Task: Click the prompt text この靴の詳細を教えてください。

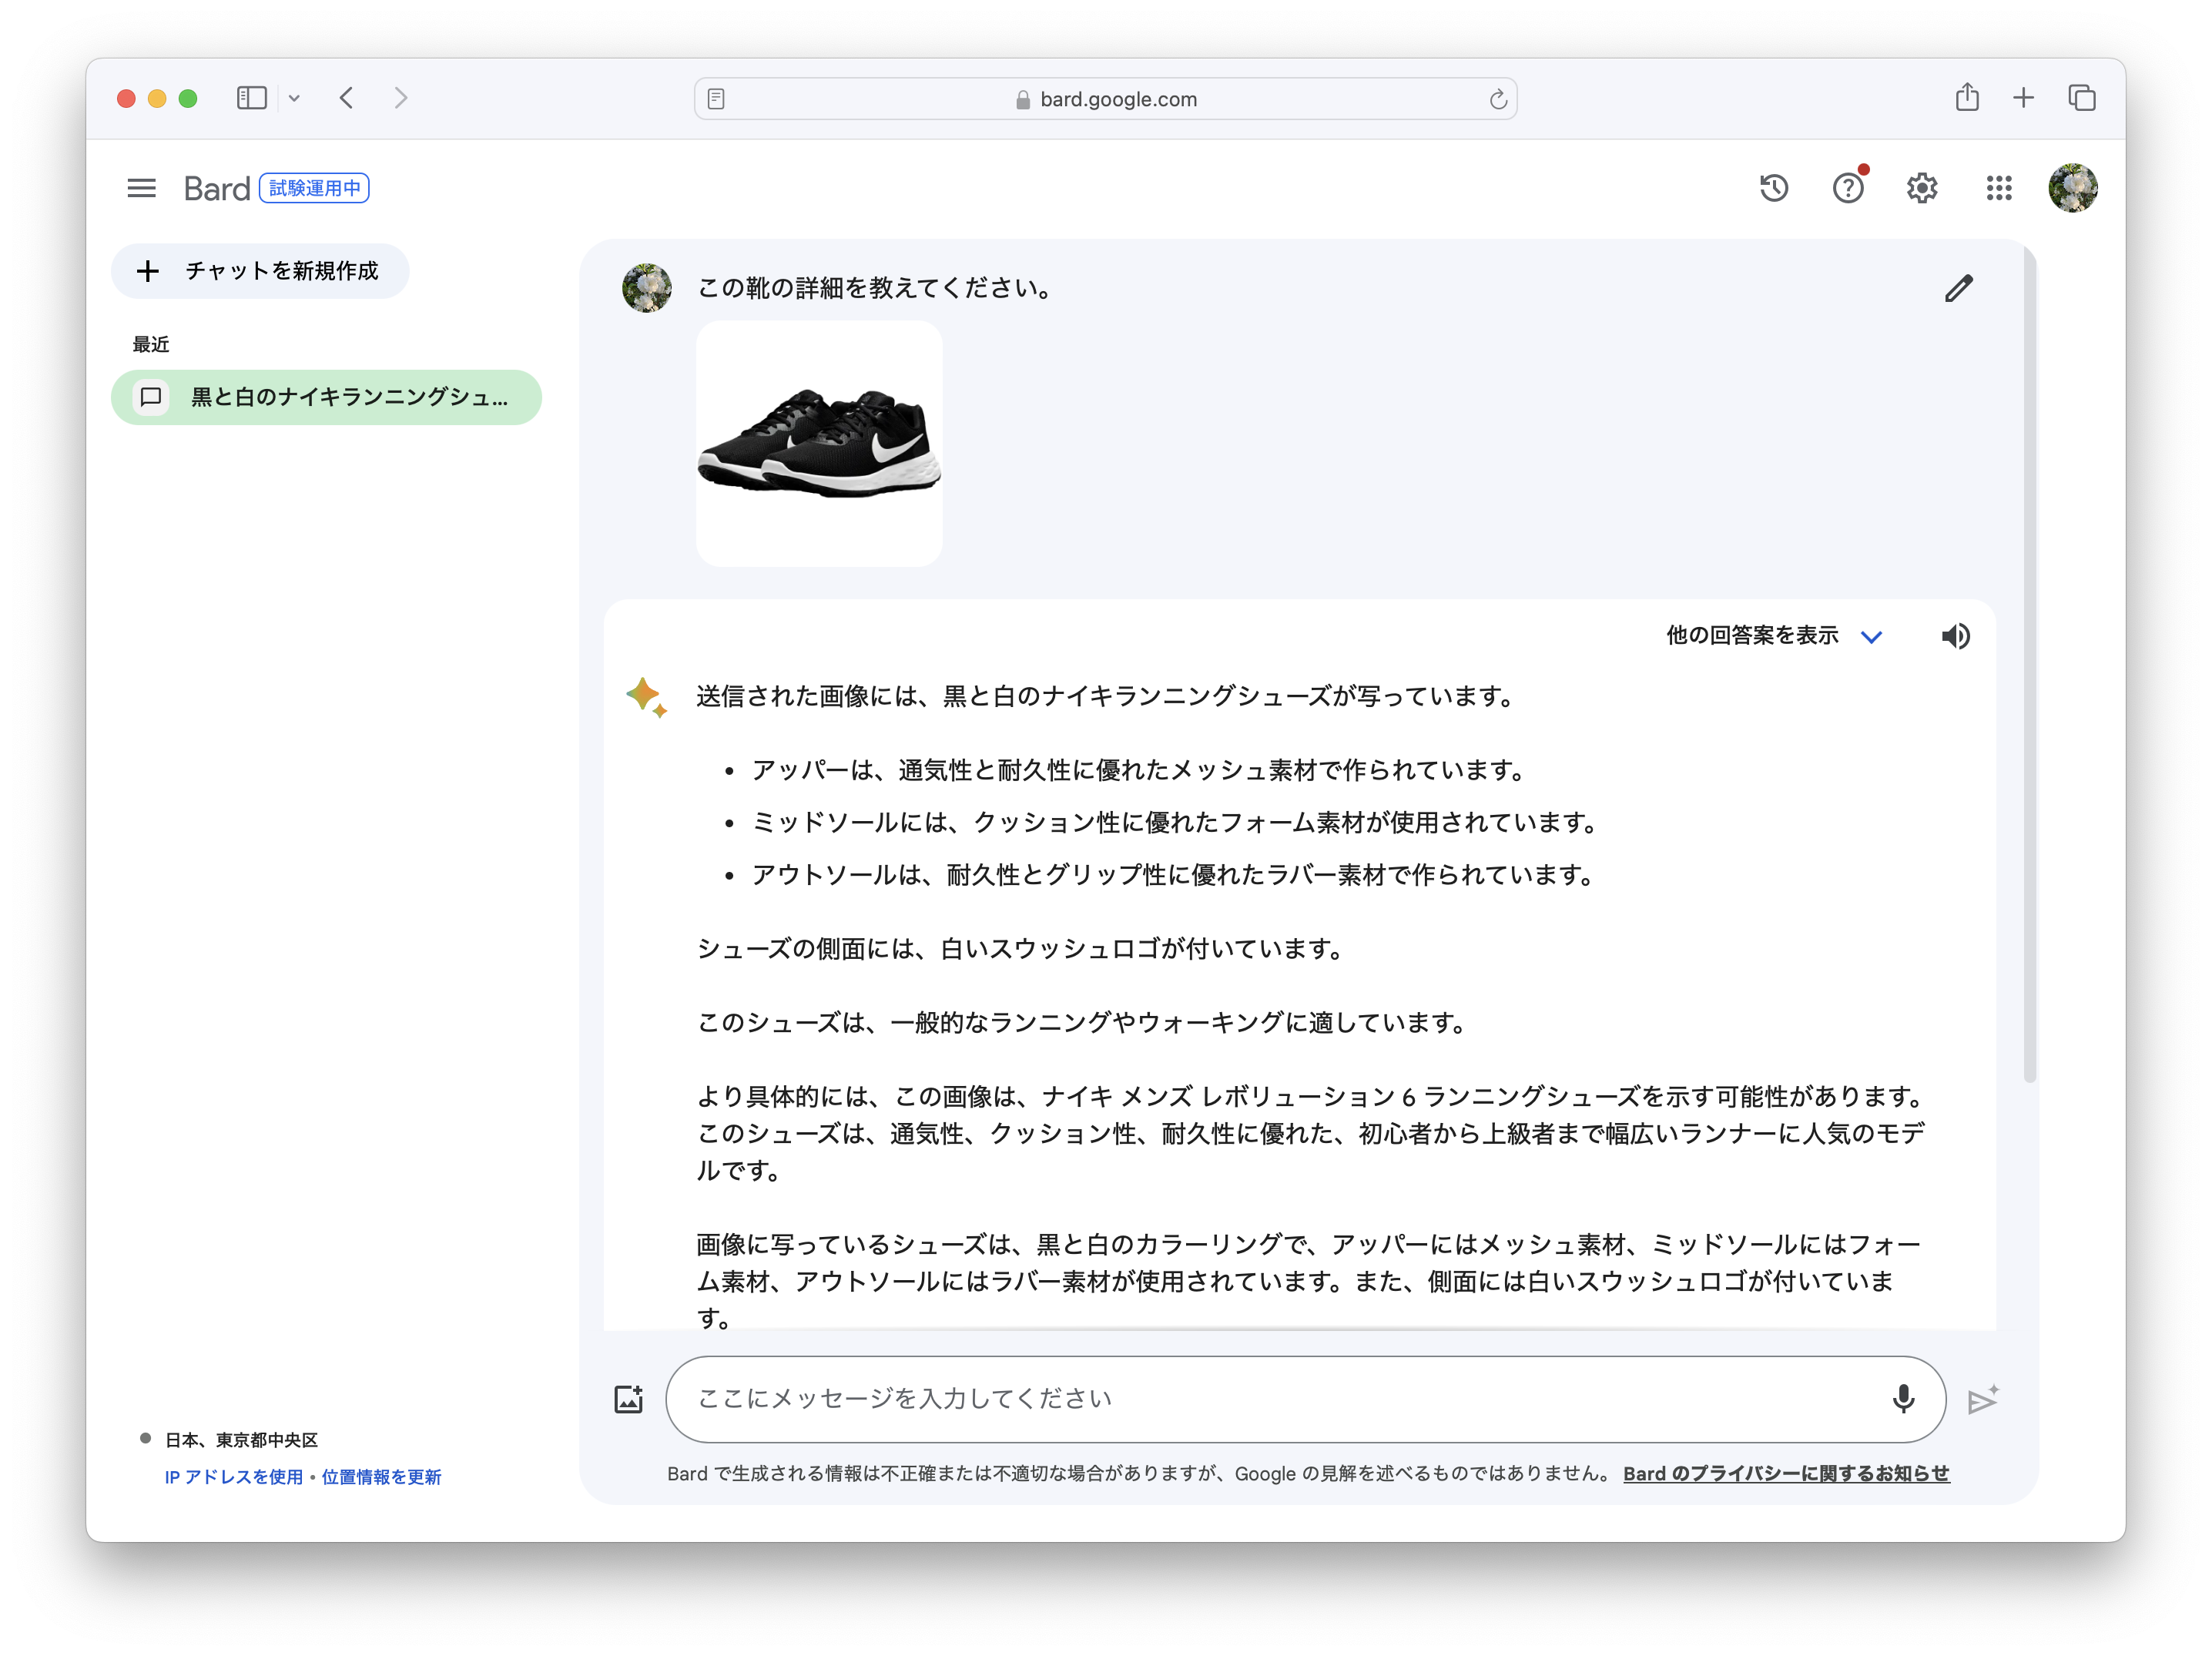Action: pyautogui.click(x=876, y=288)
